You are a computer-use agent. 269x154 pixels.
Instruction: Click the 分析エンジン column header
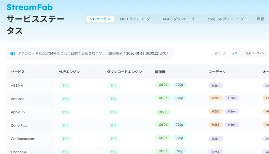pos(69,72)
